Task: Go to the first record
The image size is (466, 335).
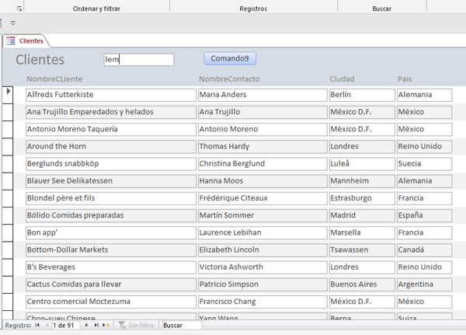Action: click(37, 326)
